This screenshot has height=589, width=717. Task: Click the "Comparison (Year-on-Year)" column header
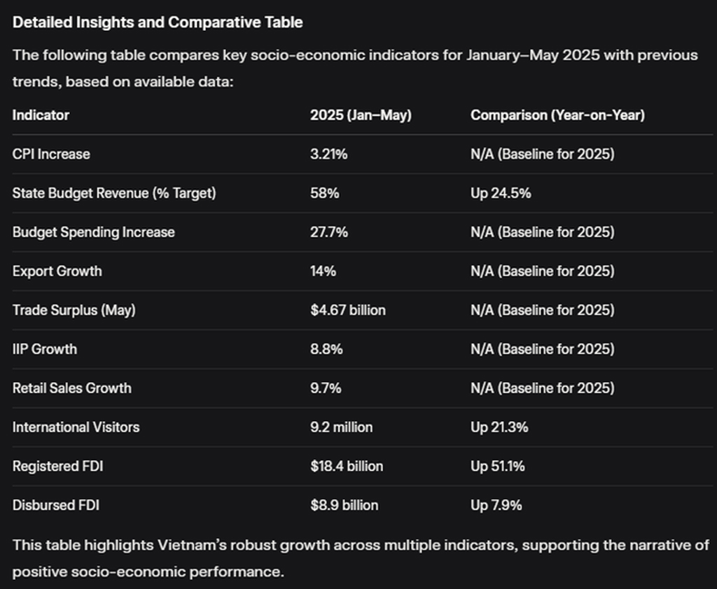(x=557, y=115)
